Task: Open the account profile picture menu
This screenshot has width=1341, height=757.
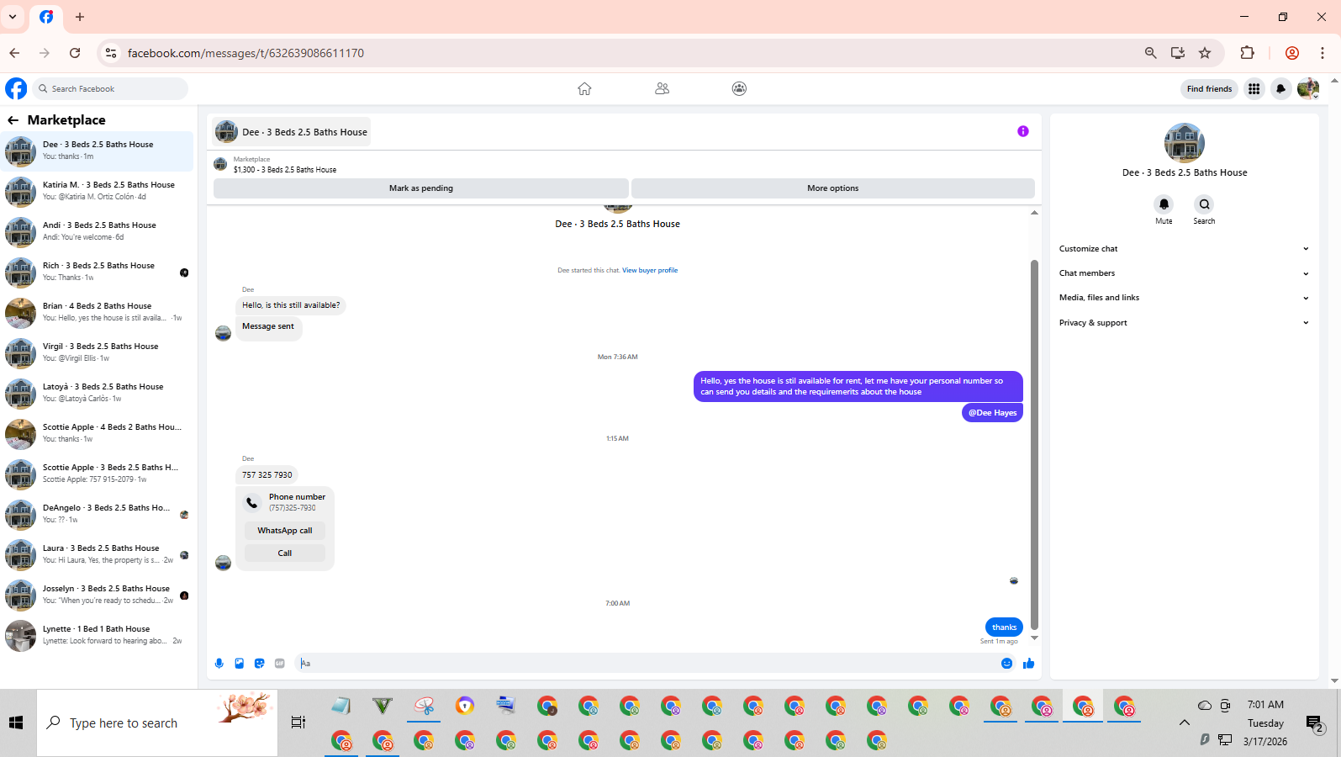Action: coord(1308,88)
